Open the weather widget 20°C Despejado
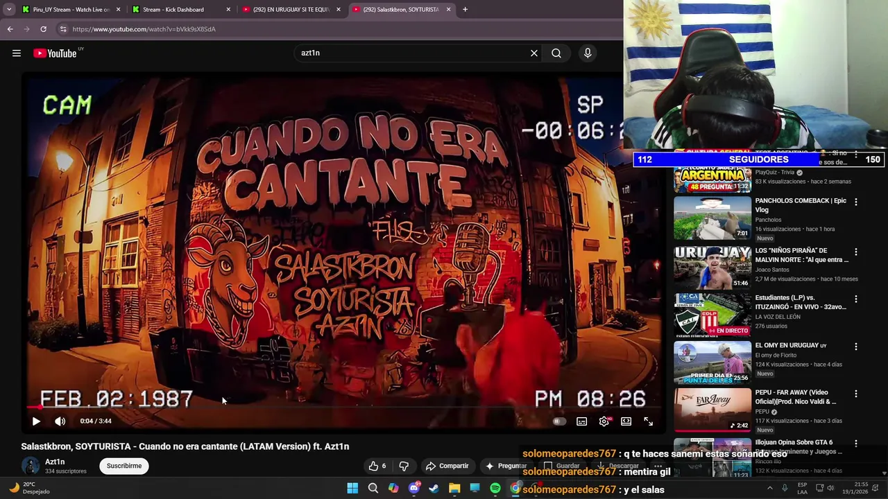This screenshot has height=499, width=888. click(29, 488)
